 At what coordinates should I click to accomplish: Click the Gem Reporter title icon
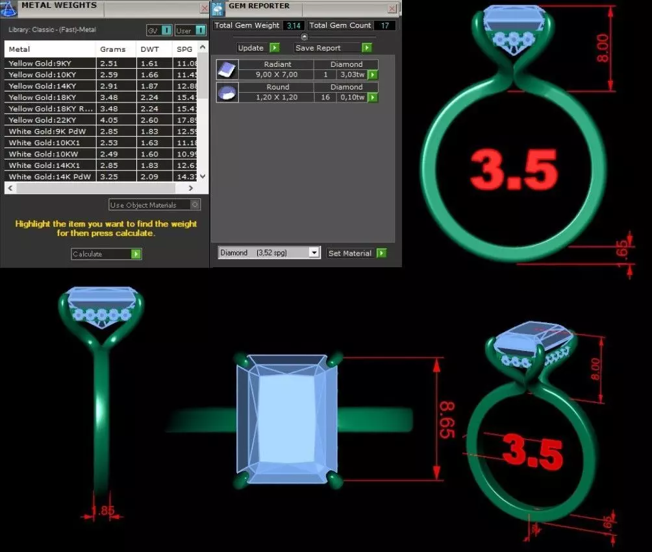[x=218, y=8]
